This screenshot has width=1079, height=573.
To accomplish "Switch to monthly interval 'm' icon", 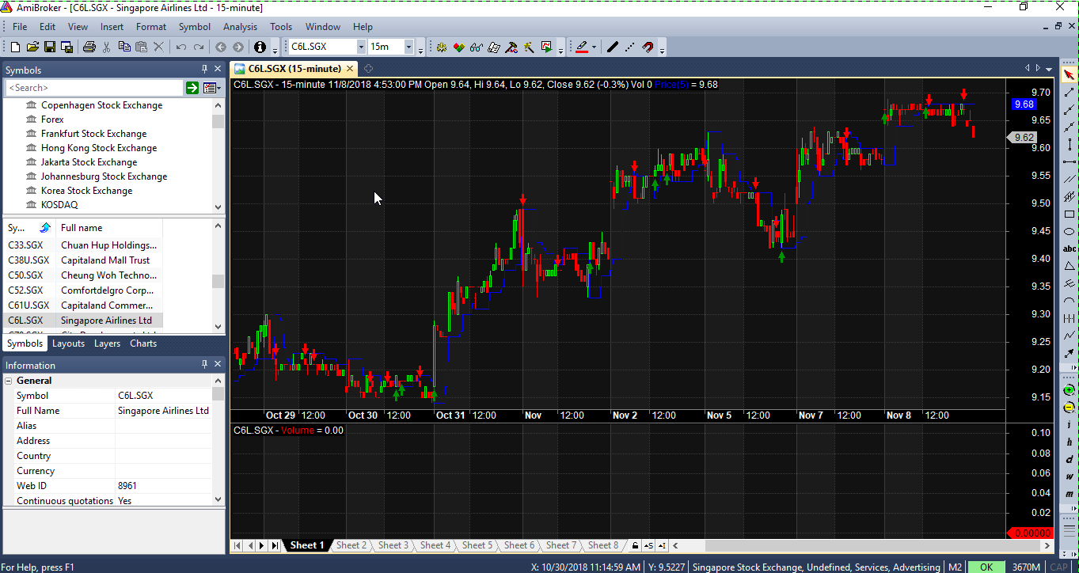I will (x=1070, y=494).
